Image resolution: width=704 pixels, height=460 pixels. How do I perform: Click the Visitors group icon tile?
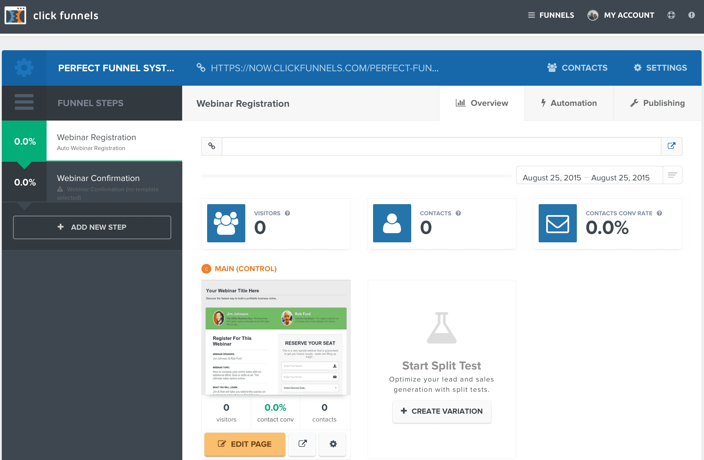[x=226, y=223]
